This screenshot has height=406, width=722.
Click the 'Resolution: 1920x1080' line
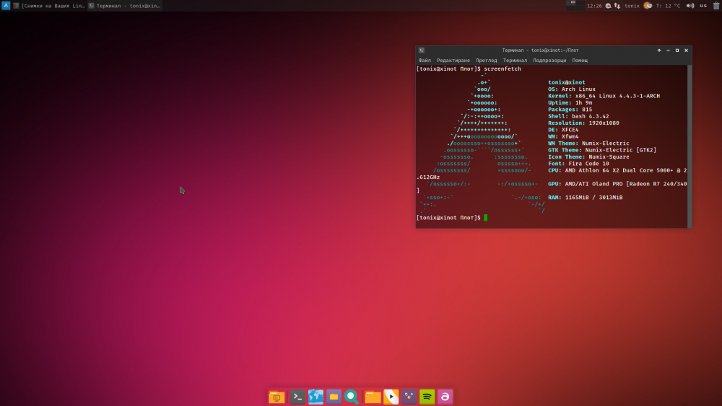[583, 123]
